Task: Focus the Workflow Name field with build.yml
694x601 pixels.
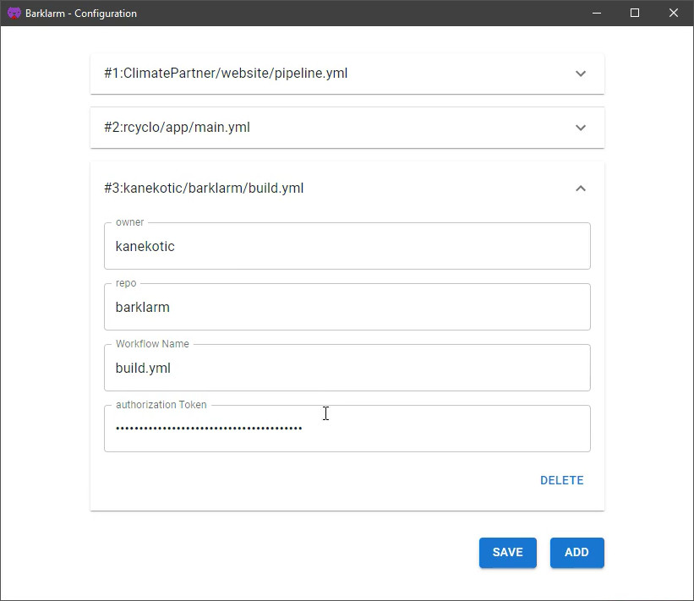Action: point(347,368)
